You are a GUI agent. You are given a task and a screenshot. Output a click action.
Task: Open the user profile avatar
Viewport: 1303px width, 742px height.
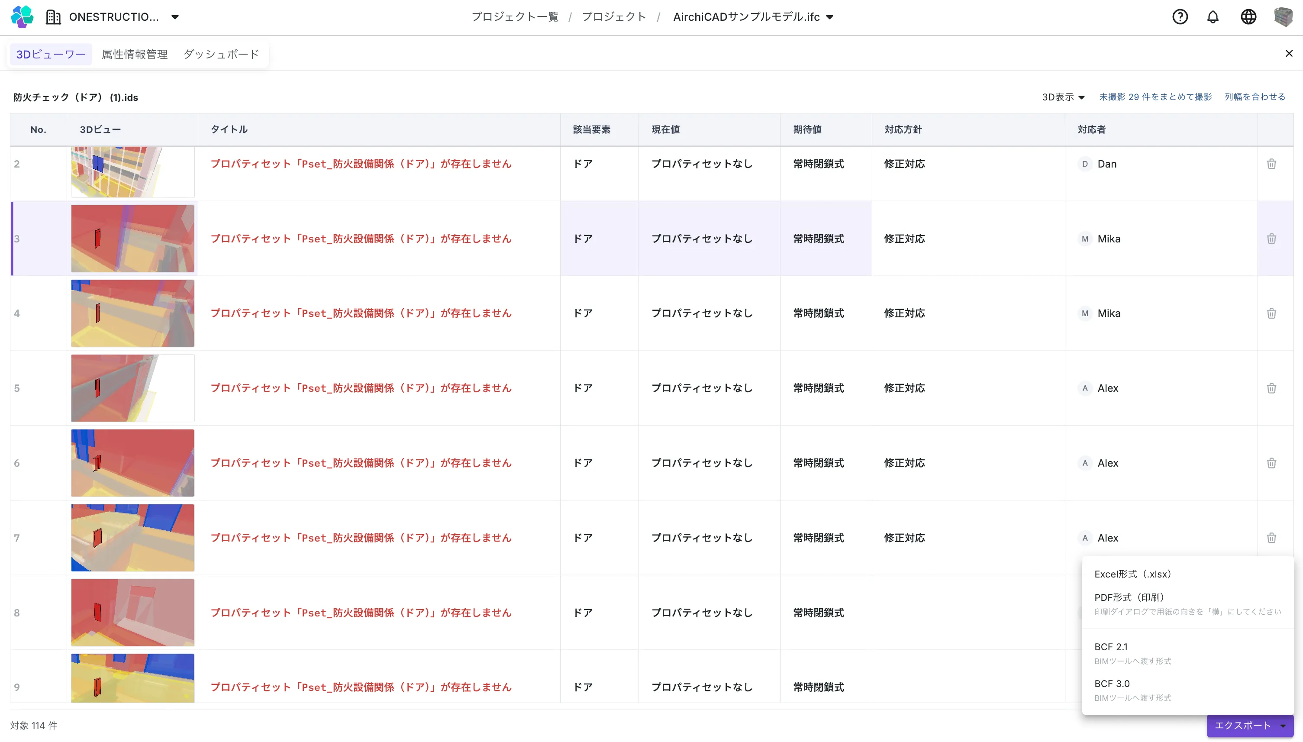tap(1283, 17)
